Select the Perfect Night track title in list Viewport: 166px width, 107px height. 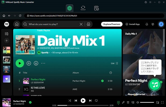pos(38,79)
